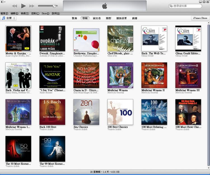This screenshot has width=210, height=175.
Task: Select the Mutter & Karajan album cover
Action: click(x=18, y=38)
